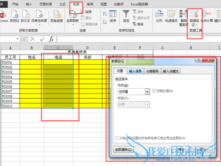
Task: Click the fx insert function icon
Action: [x=51, y=39]
